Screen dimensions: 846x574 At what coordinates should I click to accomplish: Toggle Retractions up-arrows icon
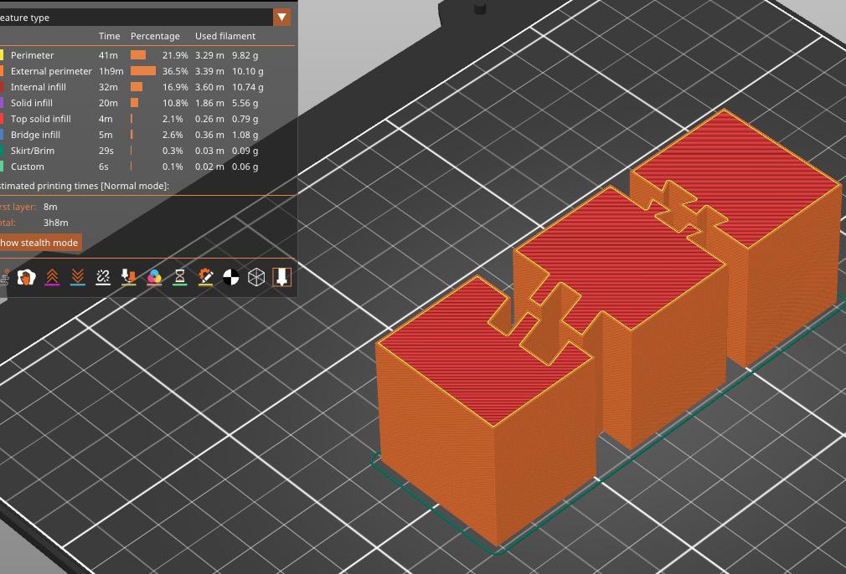click(52, 277)
